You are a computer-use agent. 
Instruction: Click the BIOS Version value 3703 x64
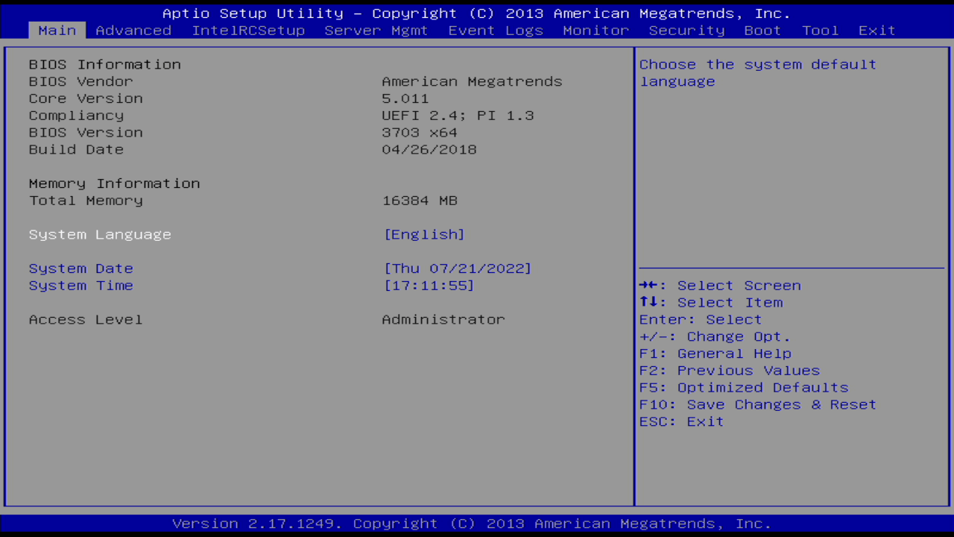pos(420,133)
